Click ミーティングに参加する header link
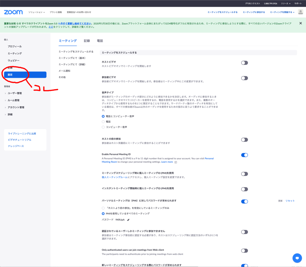 [254, 12]
